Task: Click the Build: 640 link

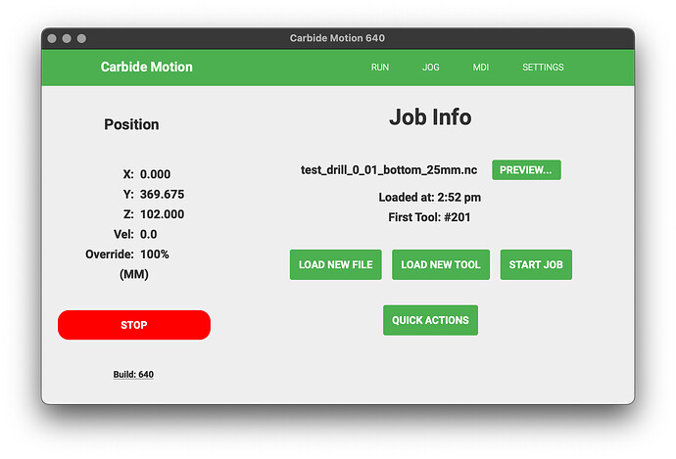Action: click(x=133, y=375)
